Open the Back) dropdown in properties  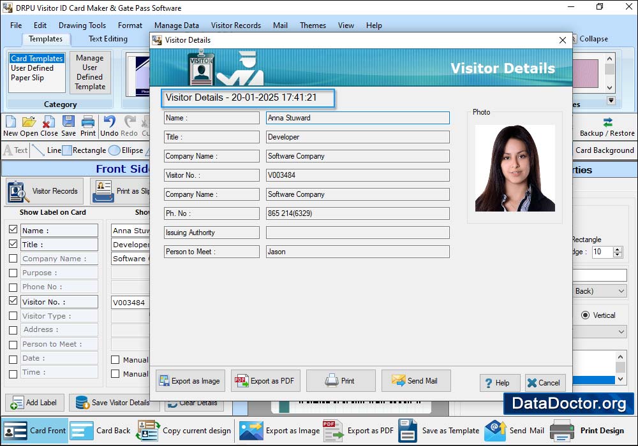pos(600,291)
